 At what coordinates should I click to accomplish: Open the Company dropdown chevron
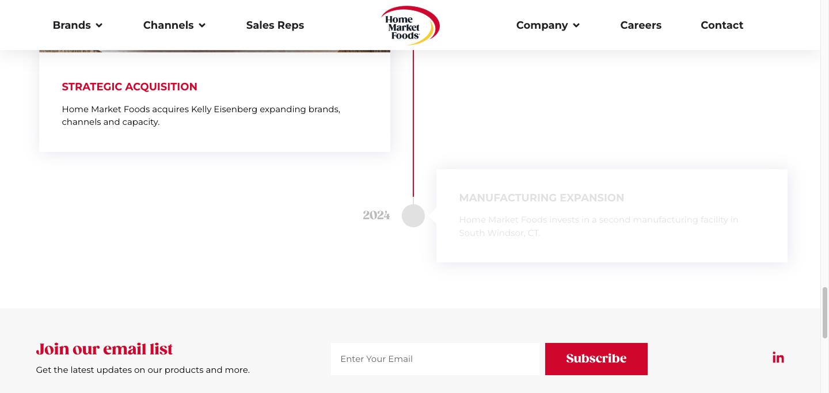coord(576,25)
